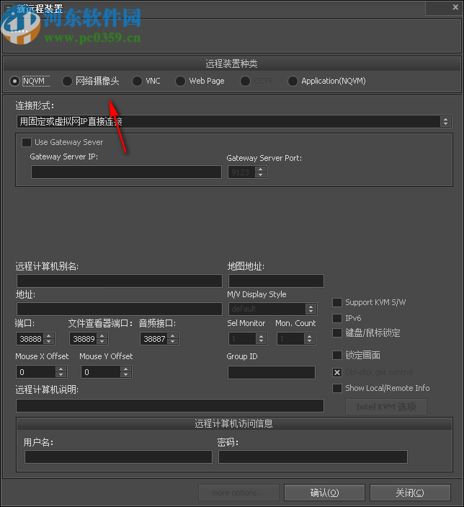Adjust Mouse X Offset spinner arrows
Image resolution: width=464 pixels, height=507 pixels.
click(x=61, y=372)
